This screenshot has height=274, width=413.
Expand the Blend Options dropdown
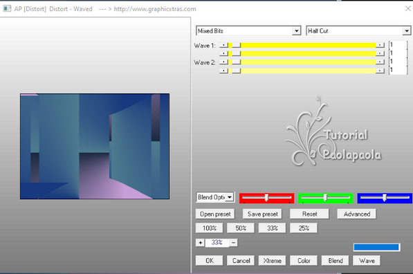tap(230, 197)
